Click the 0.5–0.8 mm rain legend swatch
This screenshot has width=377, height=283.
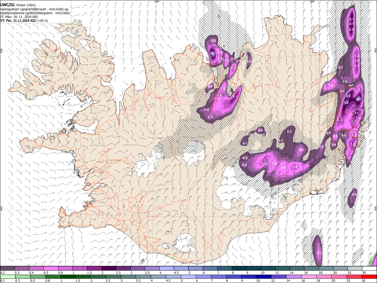pos(38,277)
